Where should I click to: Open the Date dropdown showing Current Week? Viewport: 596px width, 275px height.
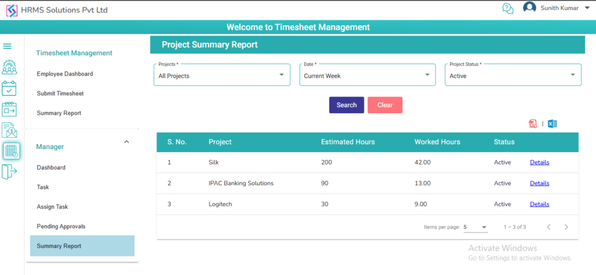(x=368, y=75)
